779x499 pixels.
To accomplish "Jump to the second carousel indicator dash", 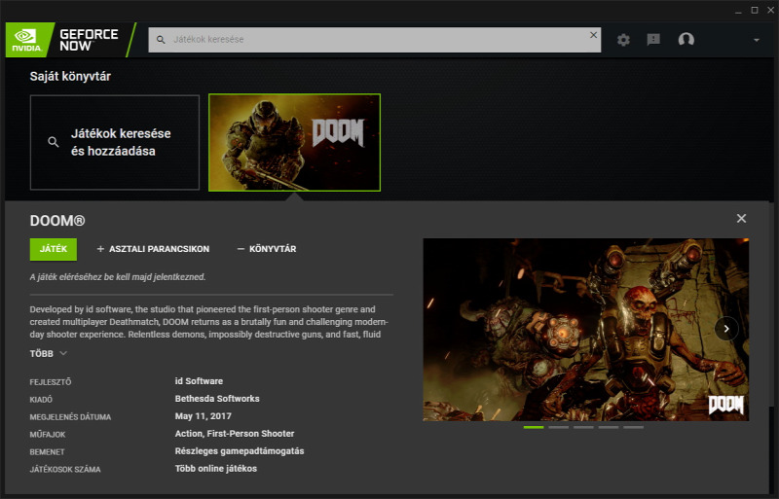I will point(558,427).
